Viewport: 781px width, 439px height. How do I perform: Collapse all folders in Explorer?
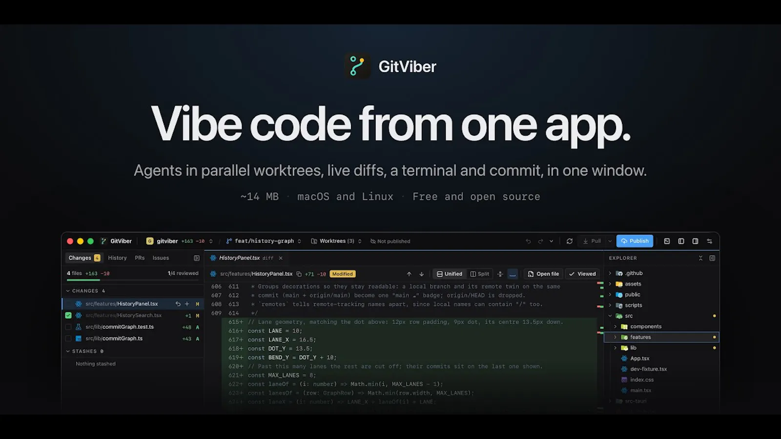[x=700, y=258]
